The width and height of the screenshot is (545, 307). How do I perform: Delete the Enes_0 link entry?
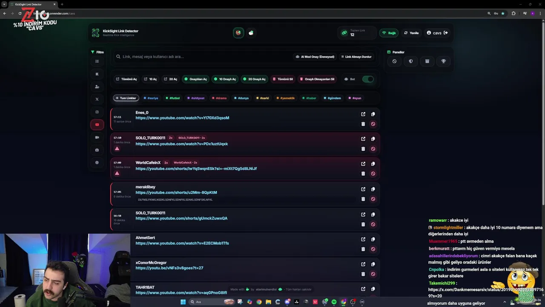363,124
